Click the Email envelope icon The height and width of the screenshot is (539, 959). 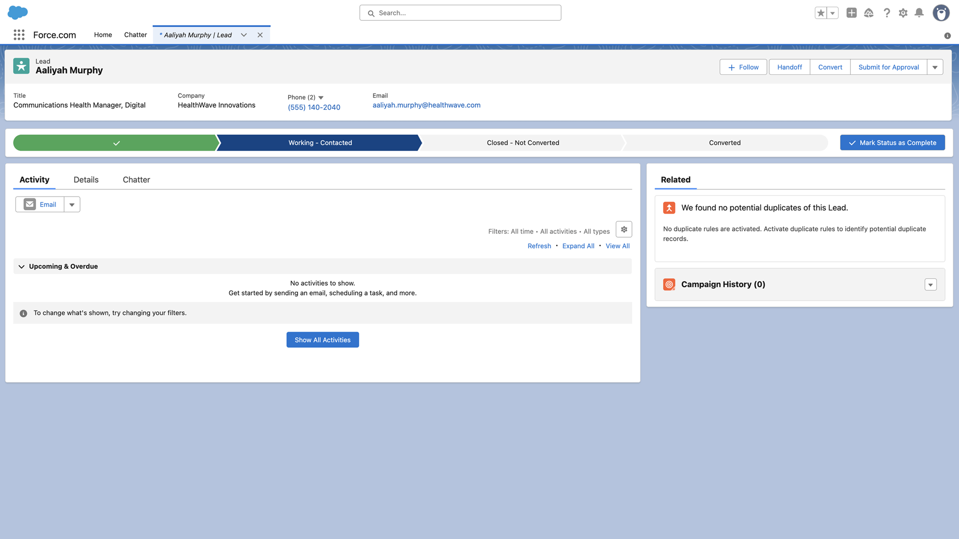[x=30, y=204]
